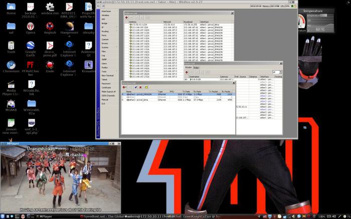Image resolution: width=351 pixels, height=219 pixels.
Task: Open New Terminal in WinBox sidebar
Action: point(107,75)
